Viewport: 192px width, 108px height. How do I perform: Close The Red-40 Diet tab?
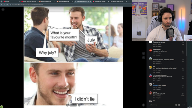coord(108,1)
